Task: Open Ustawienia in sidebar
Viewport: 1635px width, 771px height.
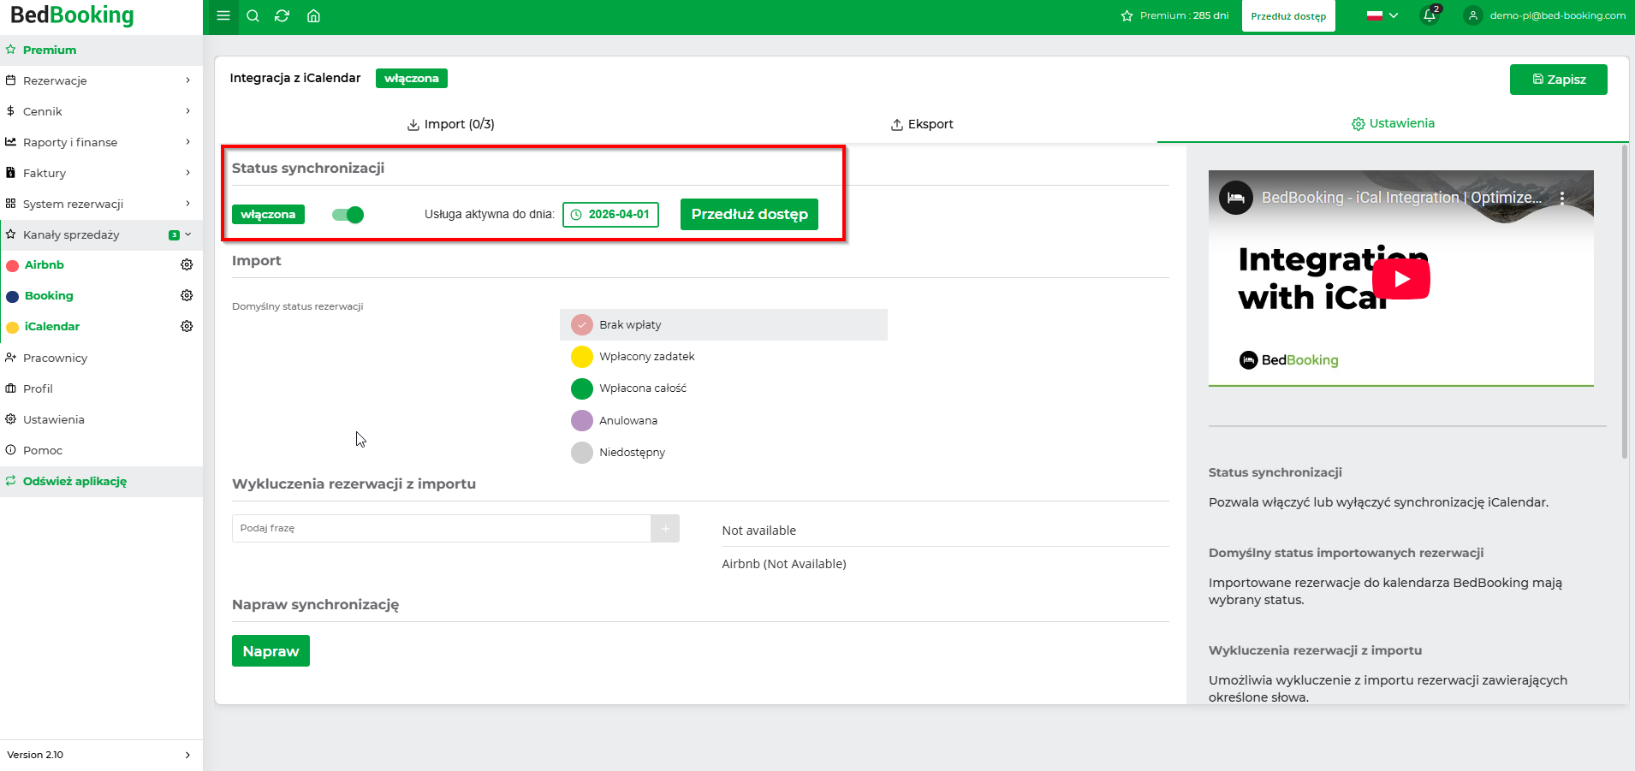Action: (101, 419)
